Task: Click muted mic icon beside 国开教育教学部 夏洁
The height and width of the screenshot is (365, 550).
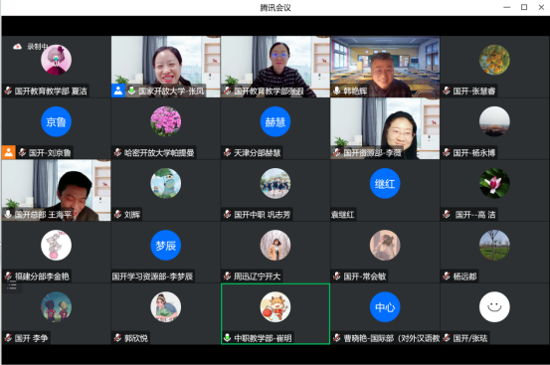Action: click(x=8, y=91)
